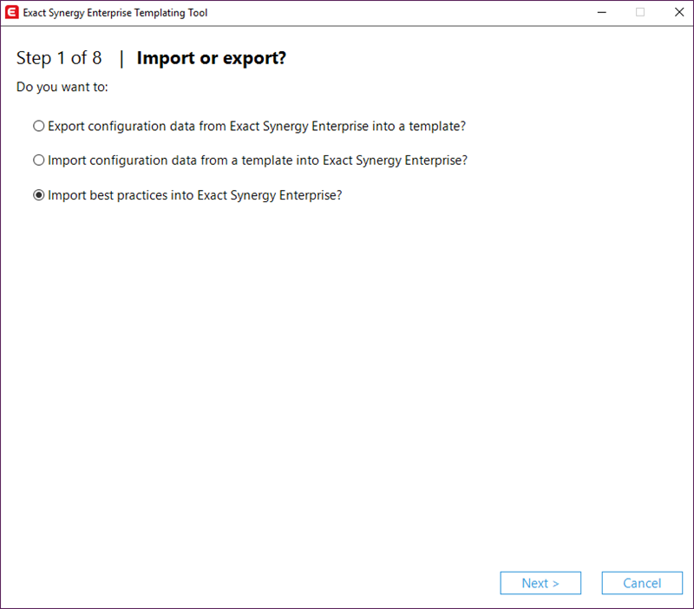Click the window title 'Exact Synergy Enterprise Templating Tool'

115,13
